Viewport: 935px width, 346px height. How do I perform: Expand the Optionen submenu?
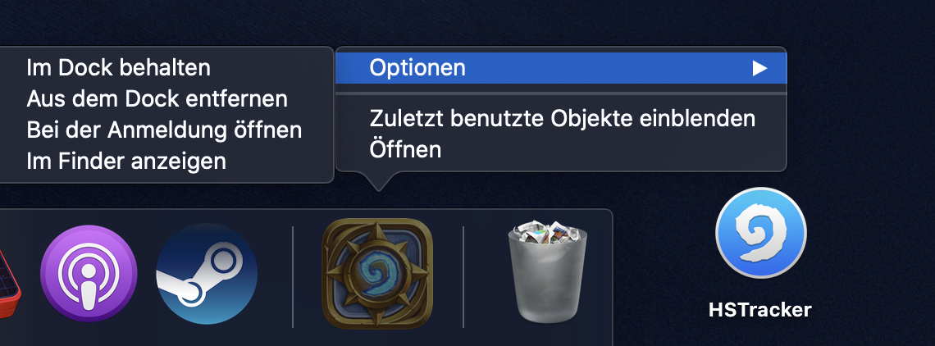pyautogui.click(x=417, y=68)
